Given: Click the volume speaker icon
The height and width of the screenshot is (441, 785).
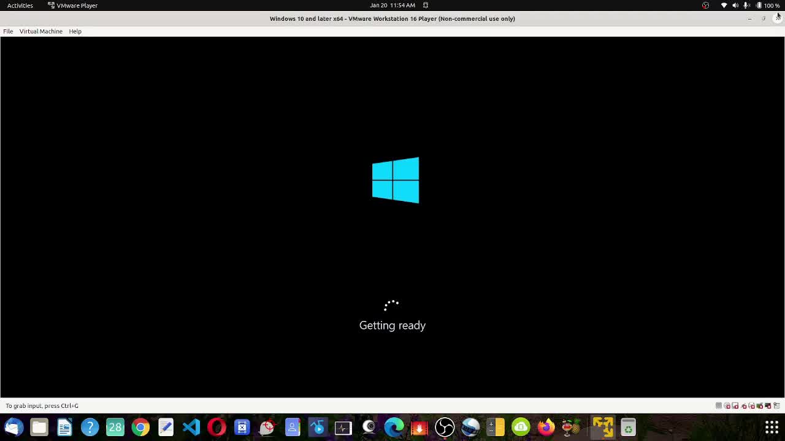Looking at the screenshot, I should (x=735, y=6).
